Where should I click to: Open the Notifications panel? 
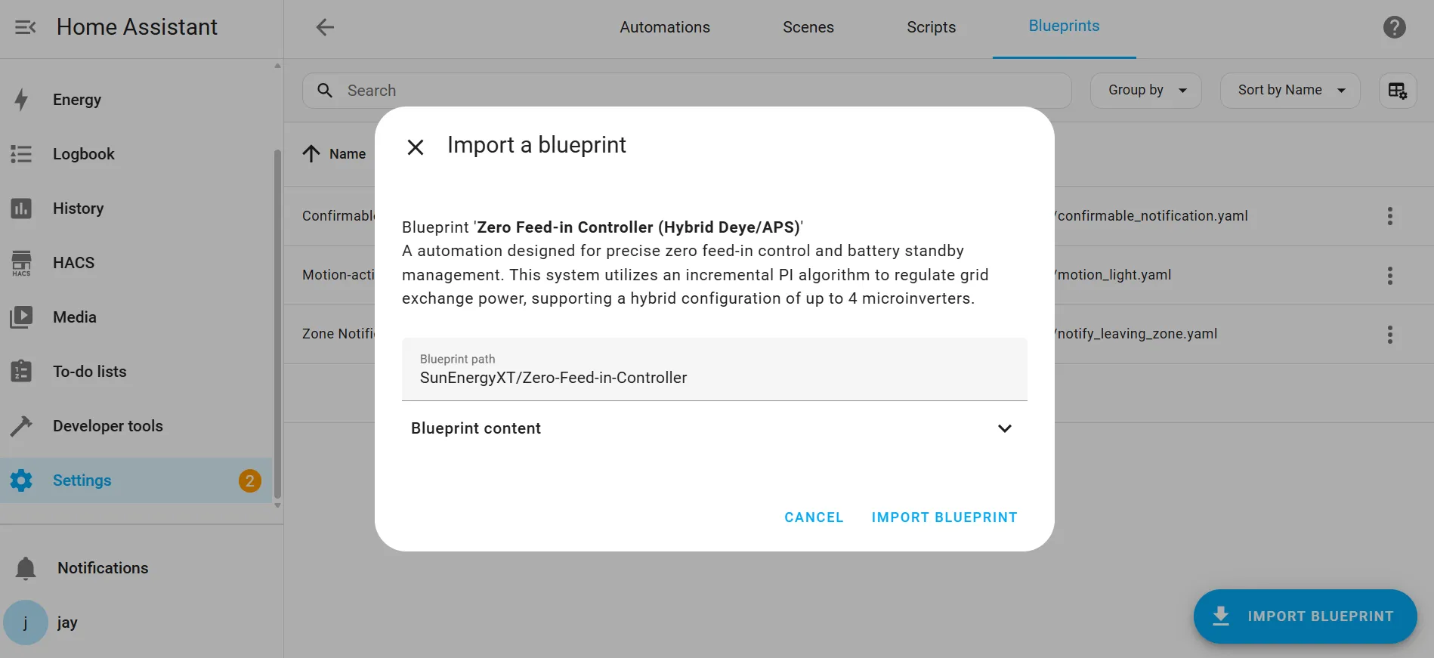tap(103, 568)
